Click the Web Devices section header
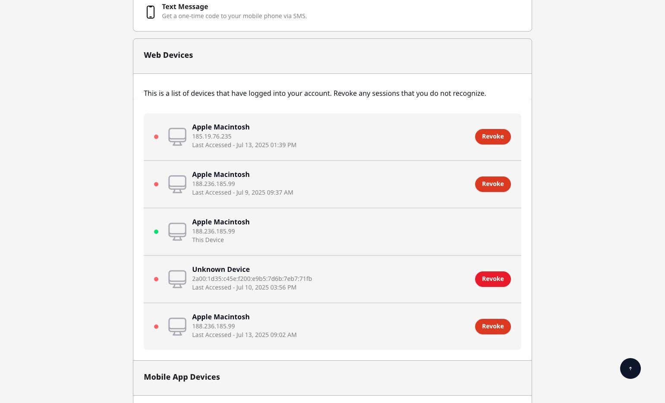Screen dimensions: 665x403 pyautogui.click(x=168, y=55)
